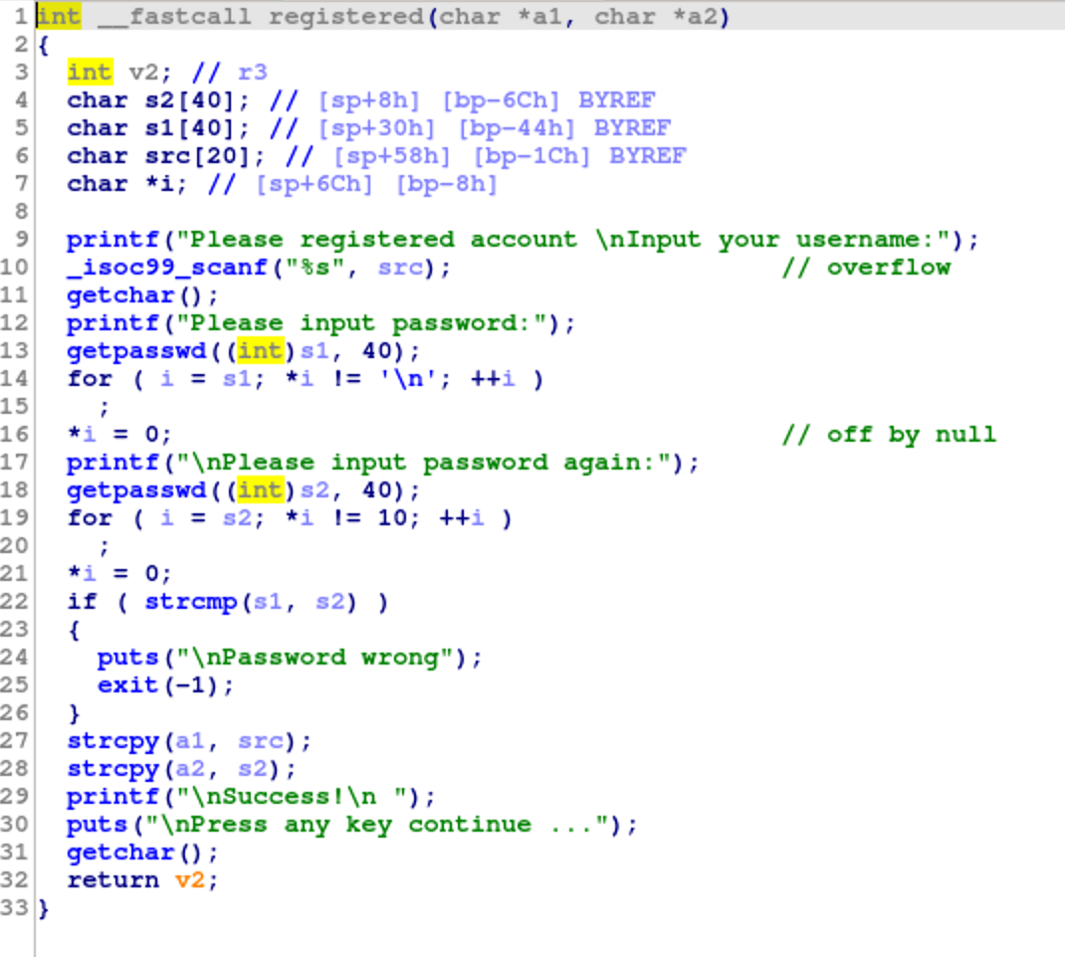This screenshot has width=1065, height=957.
Task: Click the 'return' keyword
Action: [x=112, y=879]
